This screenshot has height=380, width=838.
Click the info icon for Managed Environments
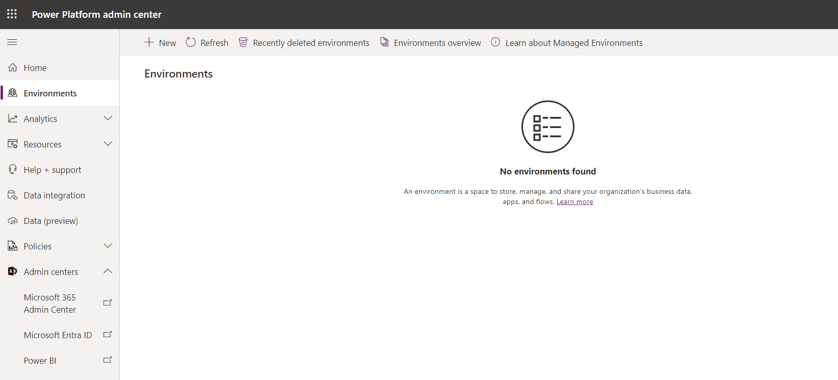pyautogui.click(x=495, y=42)
